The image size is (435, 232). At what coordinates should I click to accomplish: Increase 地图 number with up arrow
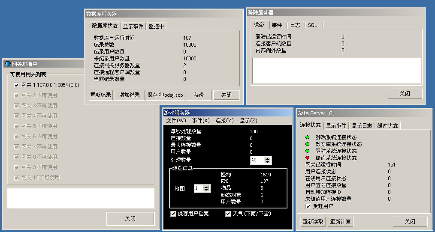tap(206, 186)
